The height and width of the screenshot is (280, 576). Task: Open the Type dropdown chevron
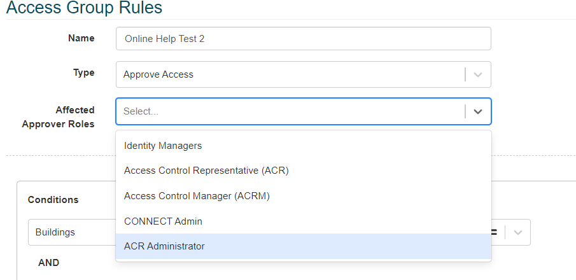(x=477, y=74)
